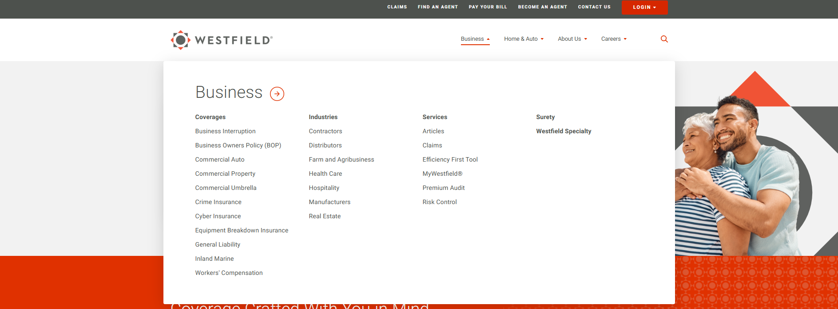Open the Careers dropdown
This screenshot has height=309, width=838.
(614, 39)
